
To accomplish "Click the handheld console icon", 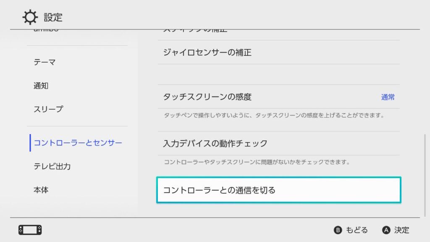I will click(30, 230).
